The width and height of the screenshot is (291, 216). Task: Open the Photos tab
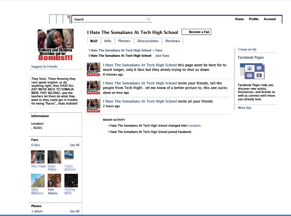[124, 41]
